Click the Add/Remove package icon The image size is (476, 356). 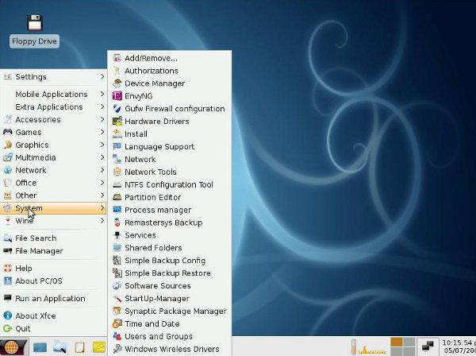[117, 58]
